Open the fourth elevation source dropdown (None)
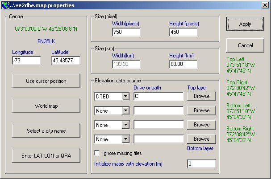The width and height of the screenshot is (271, 179). [126, 139]
